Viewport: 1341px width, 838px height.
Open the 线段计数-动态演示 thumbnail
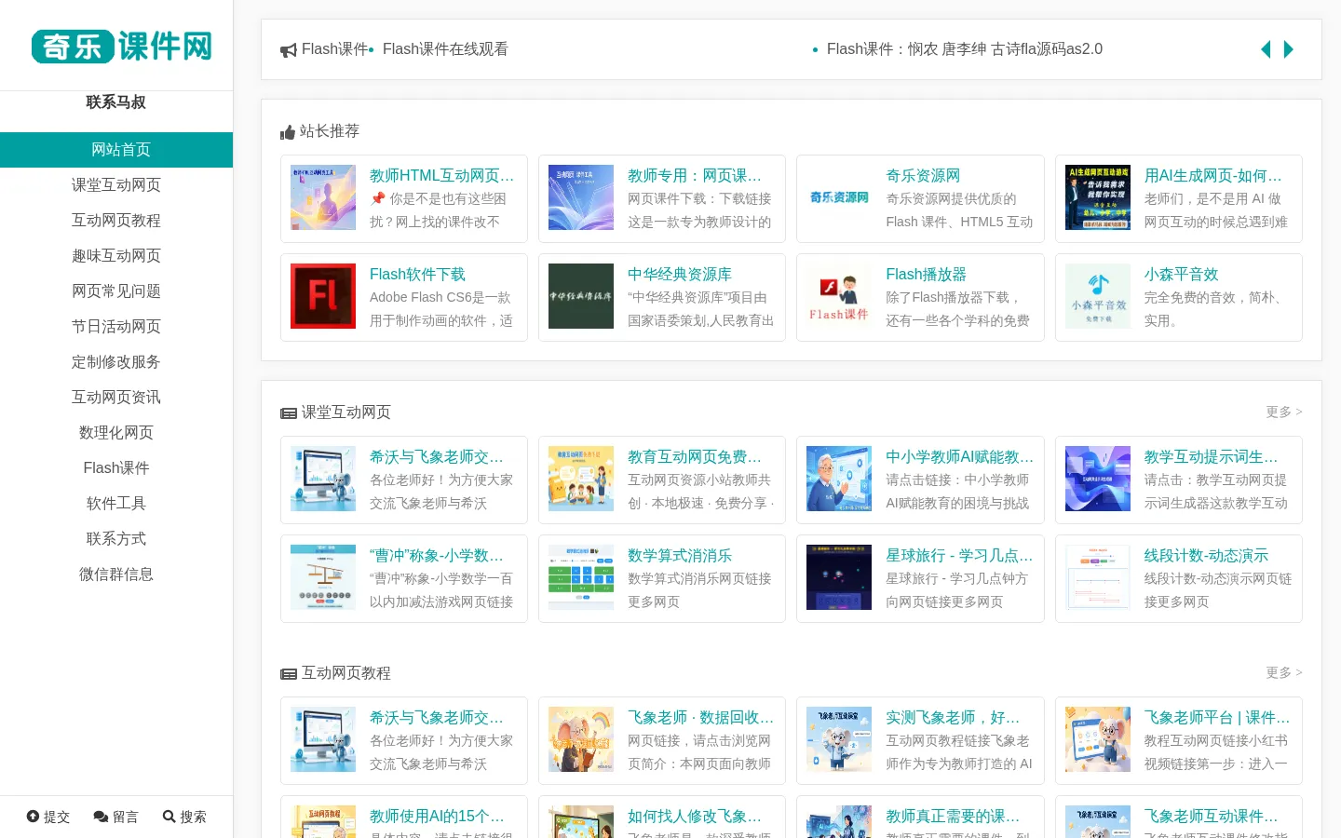[x=1098, y=577]
